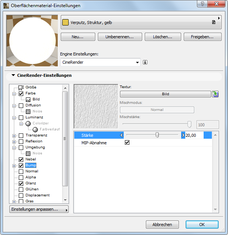Enable the Normal channel checkbox
This screenshot has height=235, width=228.
21,172
